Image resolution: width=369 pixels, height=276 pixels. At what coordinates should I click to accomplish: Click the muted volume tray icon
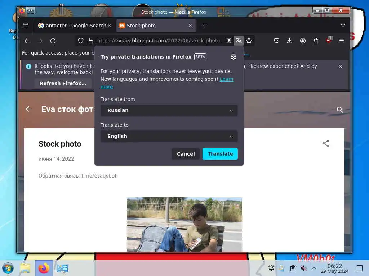(303, 268)
